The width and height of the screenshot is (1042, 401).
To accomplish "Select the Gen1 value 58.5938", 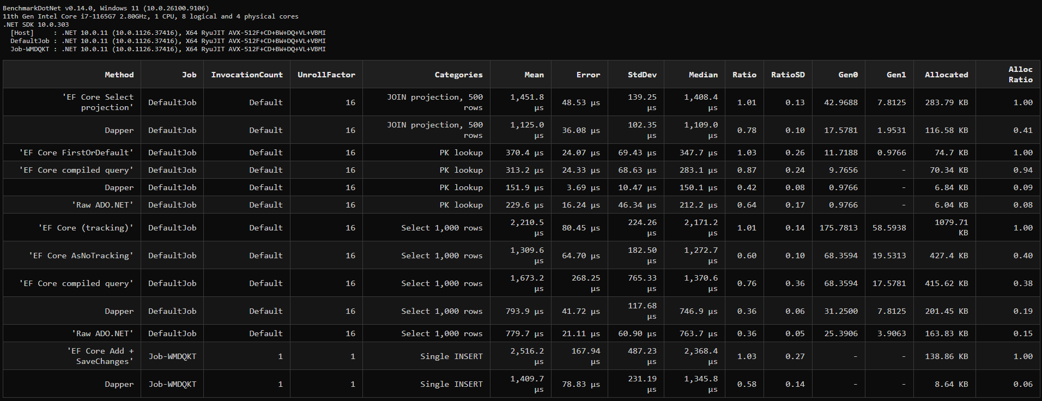I will click(889, 228).
